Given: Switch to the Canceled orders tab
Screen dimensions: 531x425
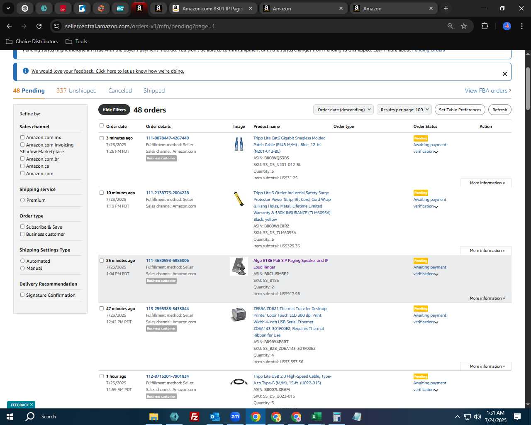Looking at the screenshot, I should (120, 90).
